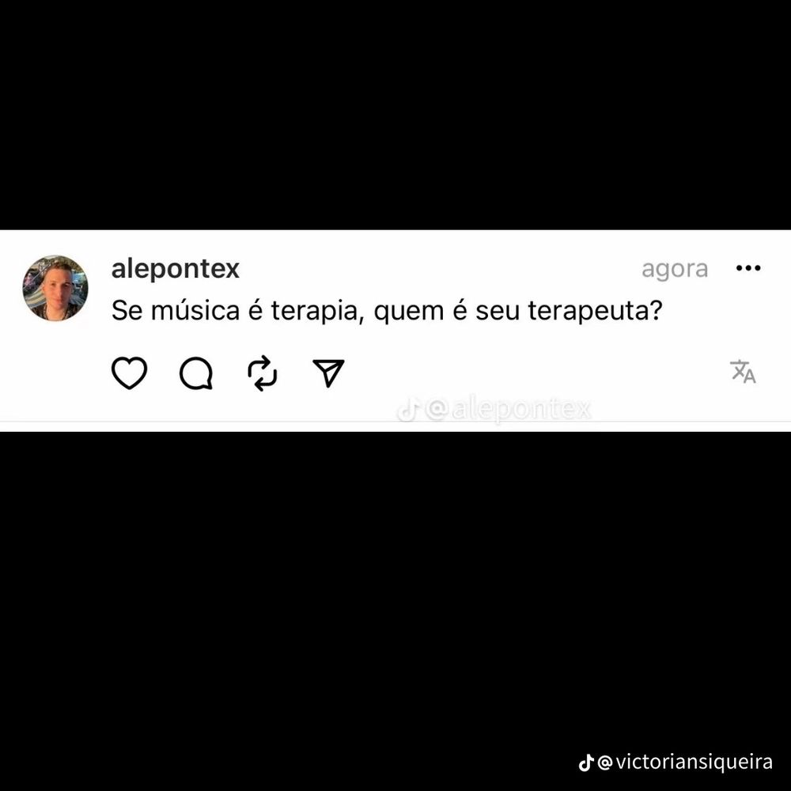Repost using the circular arrows icon
Viewport: 791px width, 791px height.
tap(263, 373)
